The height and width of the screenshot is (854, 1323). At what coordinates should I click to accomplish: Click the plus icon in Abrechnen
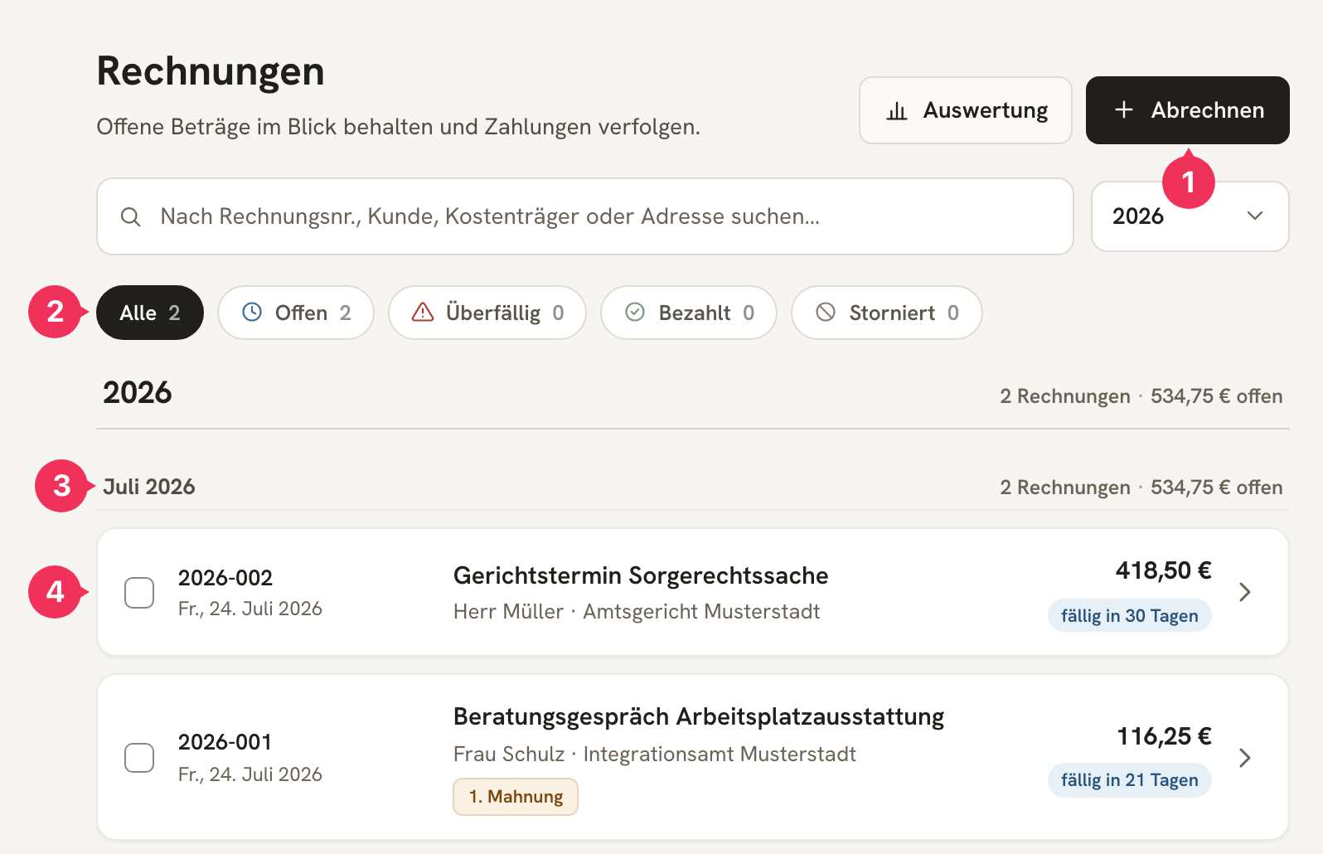1124,109
